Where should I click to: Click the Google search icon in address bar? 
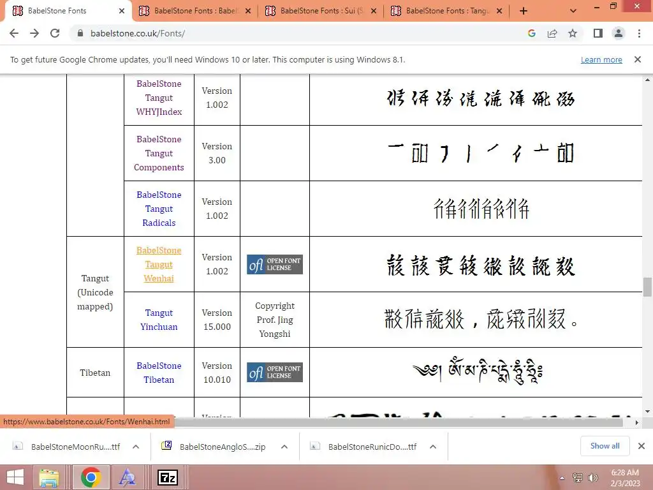[x=531, y=33]
